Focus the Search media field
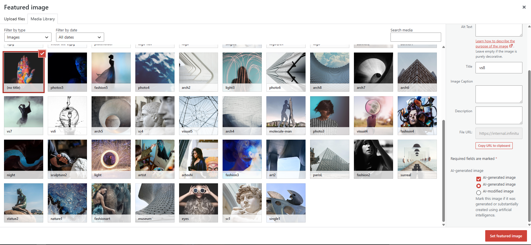This screenshot has height=245, width=531. 416,37
